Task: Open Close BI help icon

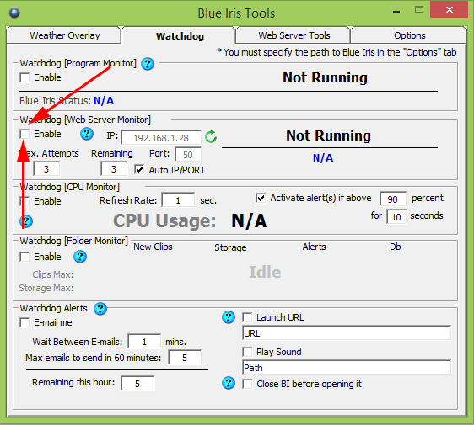Action: (x=229, y=383)
